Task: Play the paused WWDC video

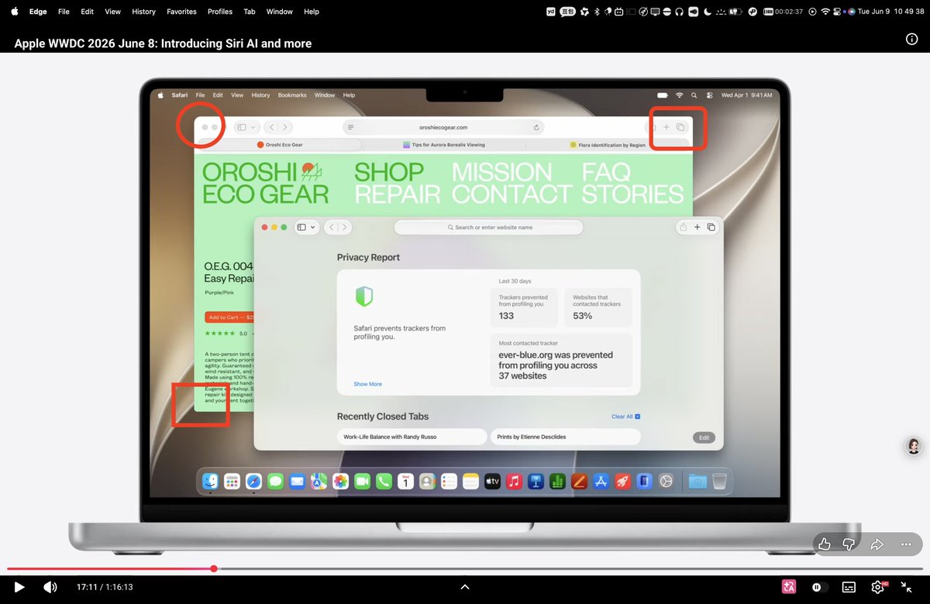Action: (19, 587)
